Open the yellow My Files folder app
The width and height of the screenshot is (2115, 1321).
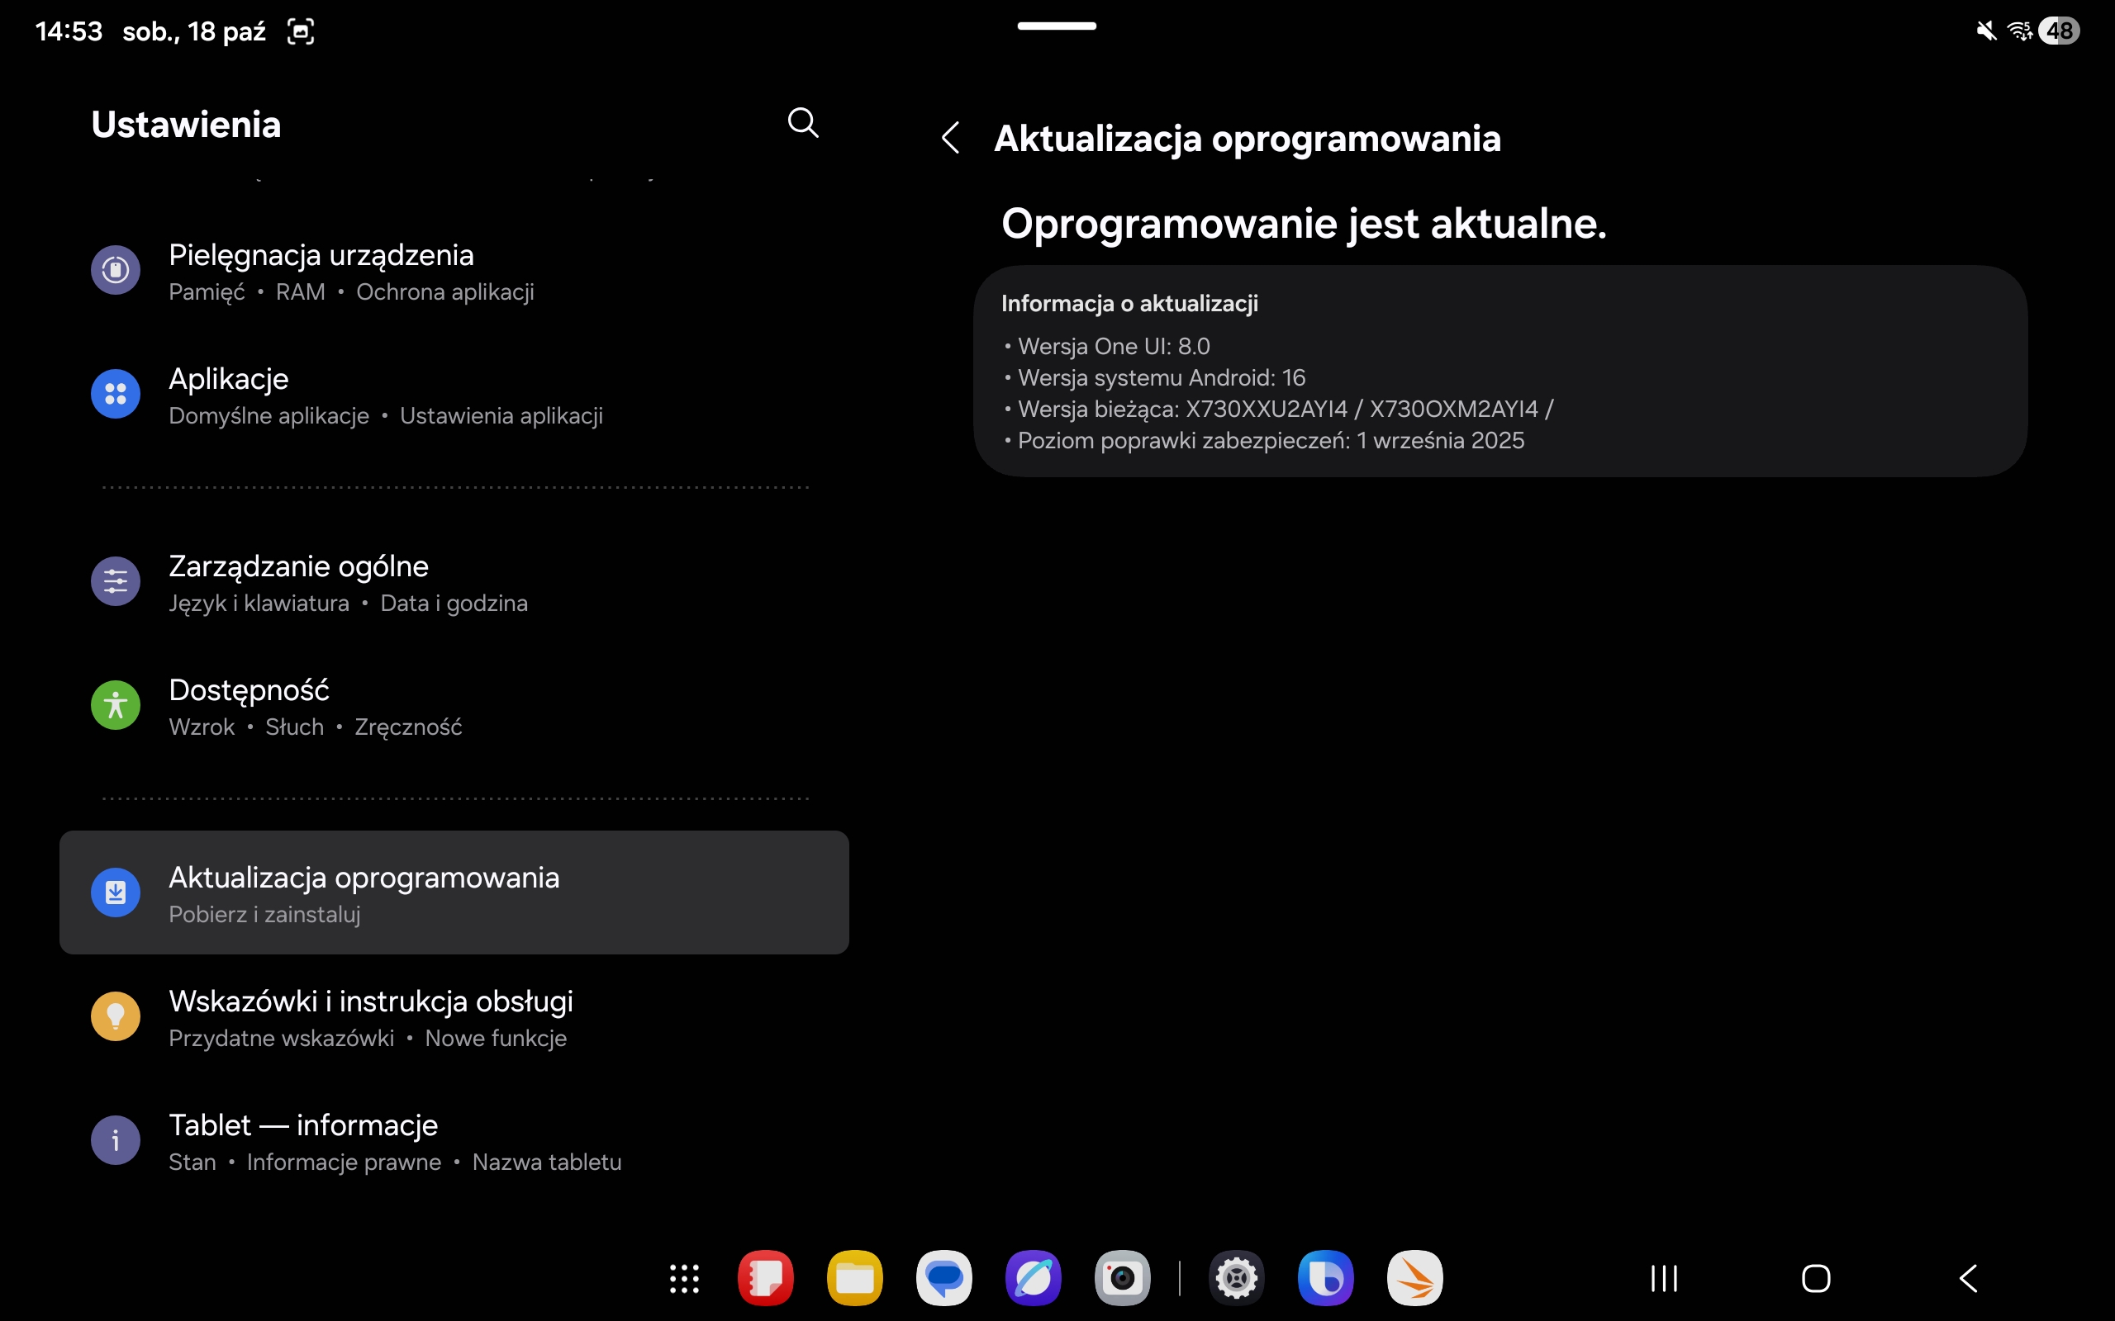(x=855, y=1279)
